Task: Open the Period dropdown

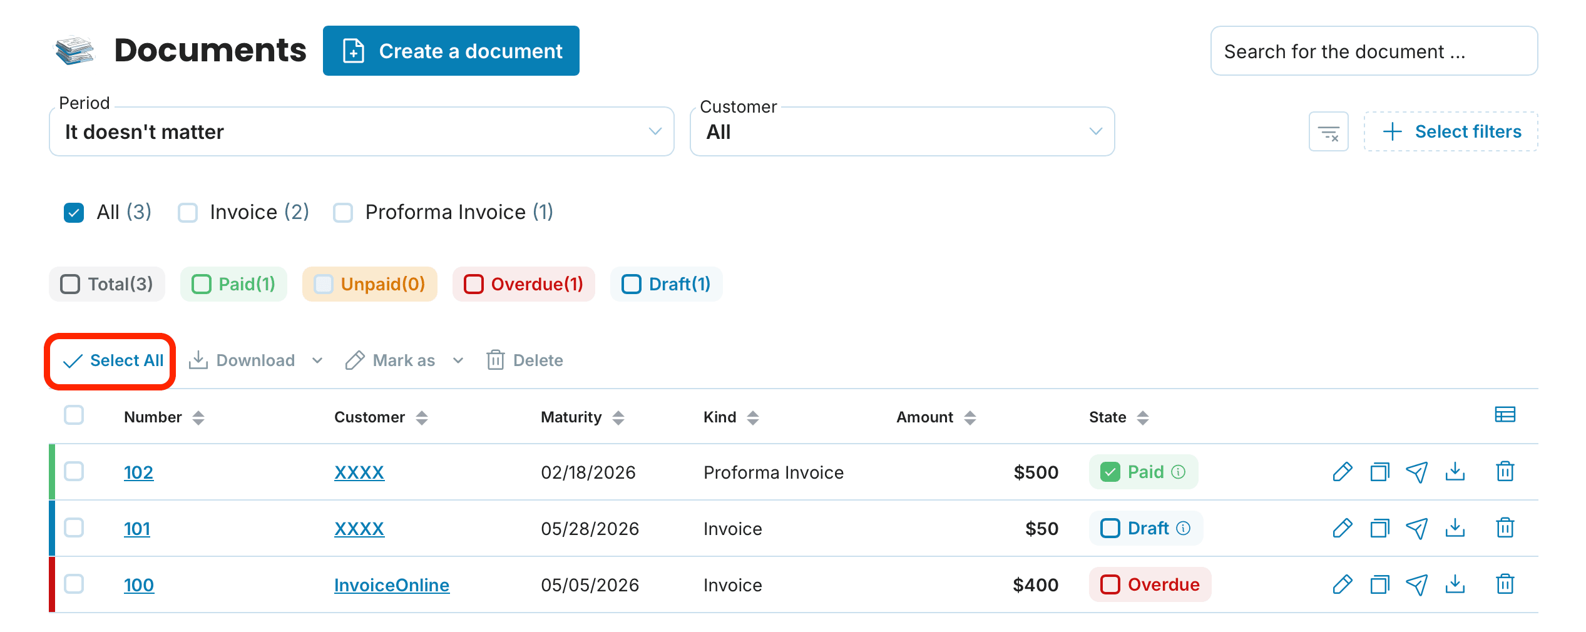Action: (x=361, y=131)
